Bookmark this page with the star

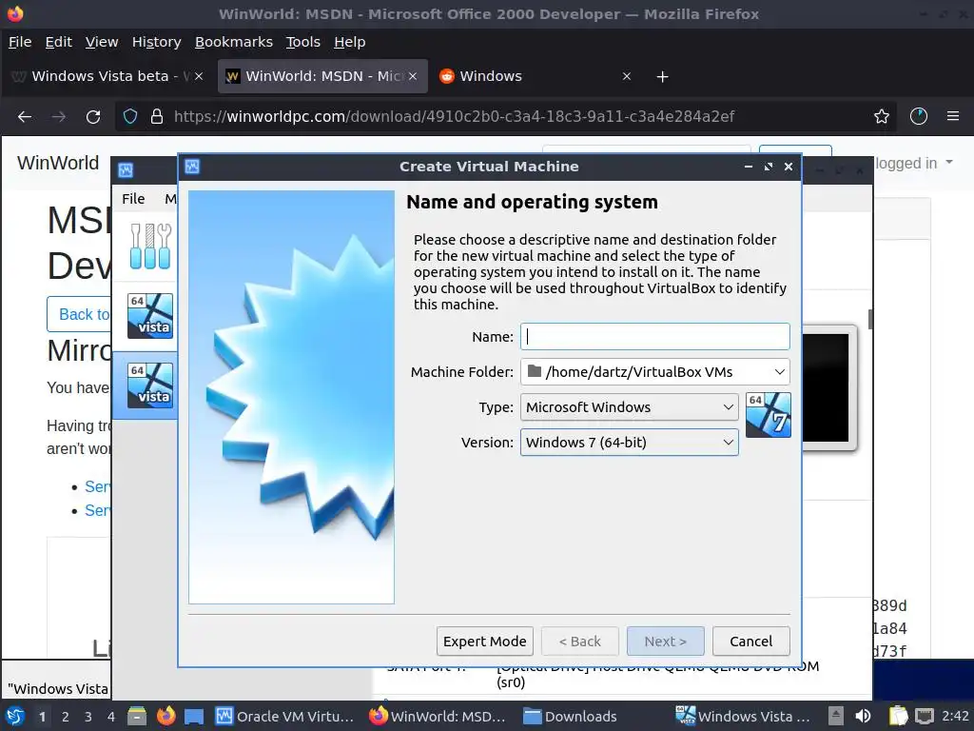(x=882, y=116)
